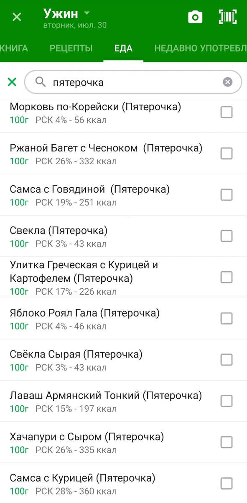Check Хачапури с Сыром for adding

226,442
